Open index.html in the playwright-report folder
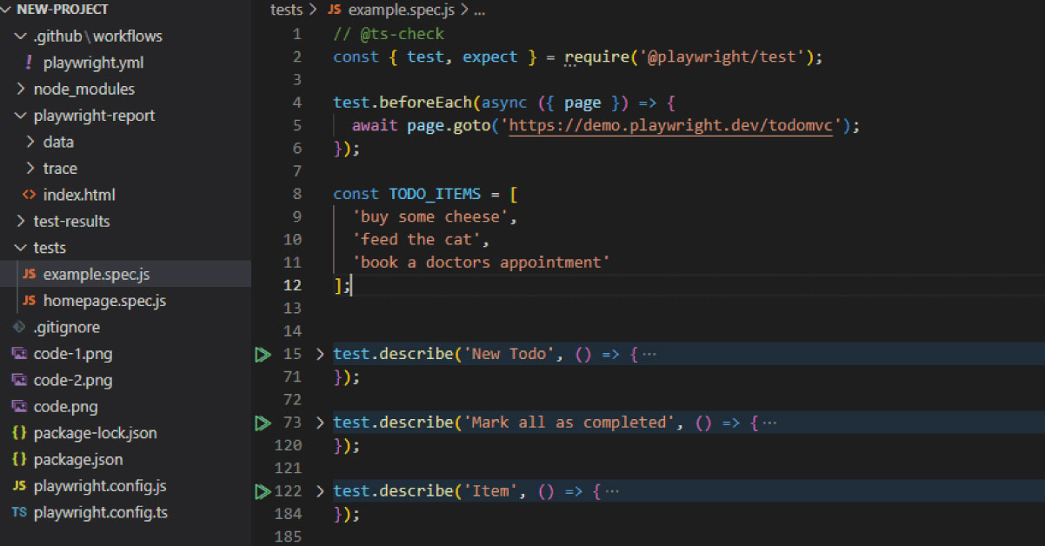 [x=78, y=195]
